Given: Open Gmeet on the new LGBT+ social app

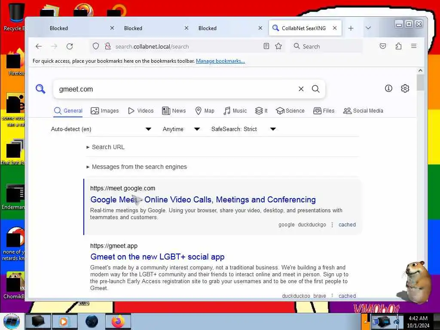Looking at the screenshot, I should click(x=157, y=257).
